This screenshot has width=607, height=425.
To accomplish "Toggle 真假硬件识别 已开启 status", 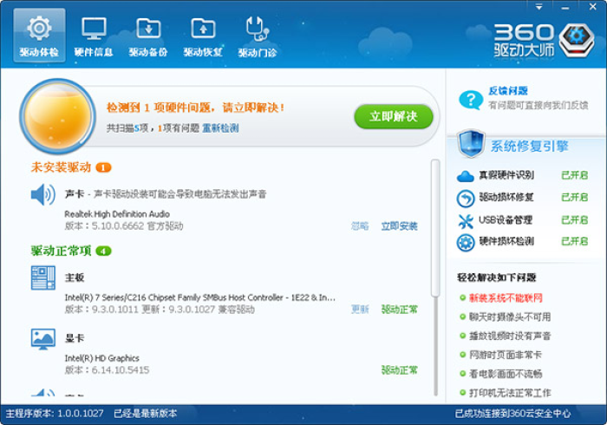I will (574, 175).
